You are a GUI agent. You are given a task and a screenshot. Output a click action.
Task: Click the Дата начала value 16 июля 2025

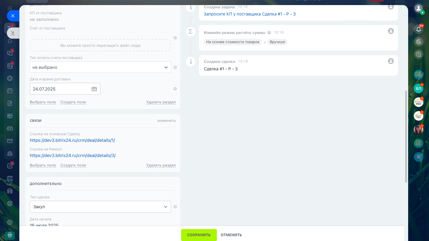pyautogui.click(x=44, y=226)
